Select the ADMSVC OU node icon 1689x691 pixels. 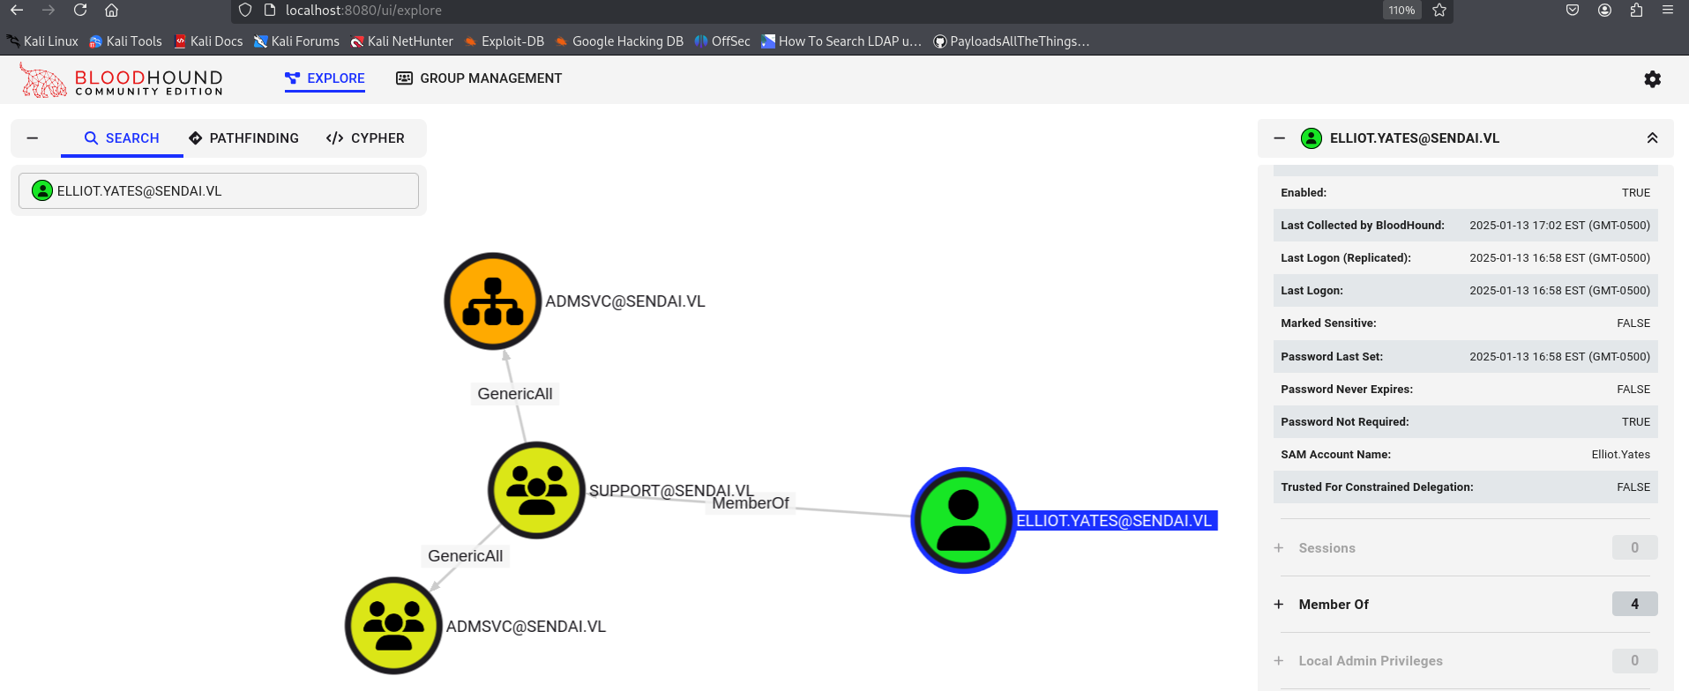(492, 301)
